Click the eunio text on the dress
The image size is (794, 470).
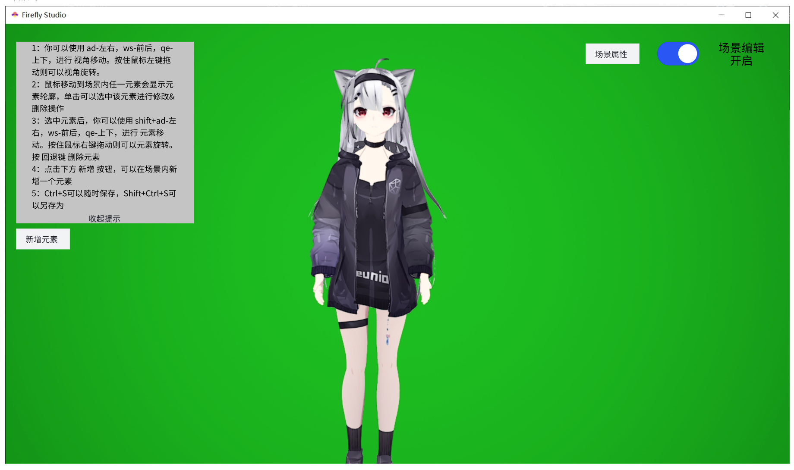click(x=372, y=276)
